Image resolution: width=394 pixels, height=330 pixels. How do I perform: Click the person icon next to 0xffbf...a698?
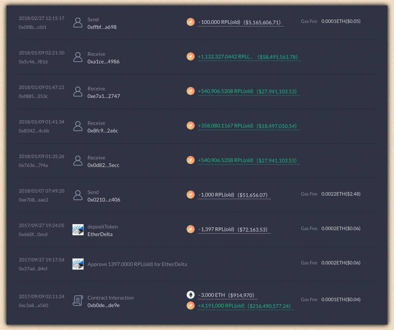78,23
